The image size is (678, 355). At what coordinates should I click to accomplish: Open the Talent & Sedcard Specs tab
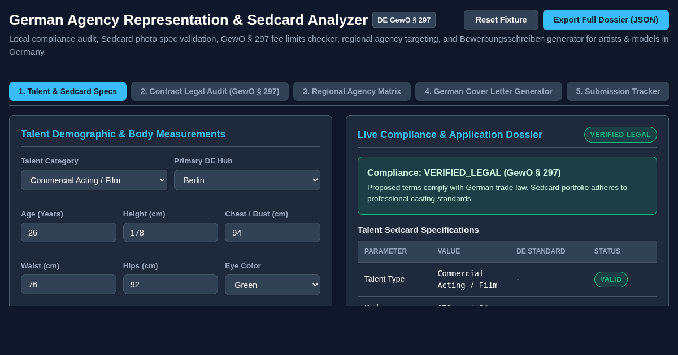coord(68,91)
